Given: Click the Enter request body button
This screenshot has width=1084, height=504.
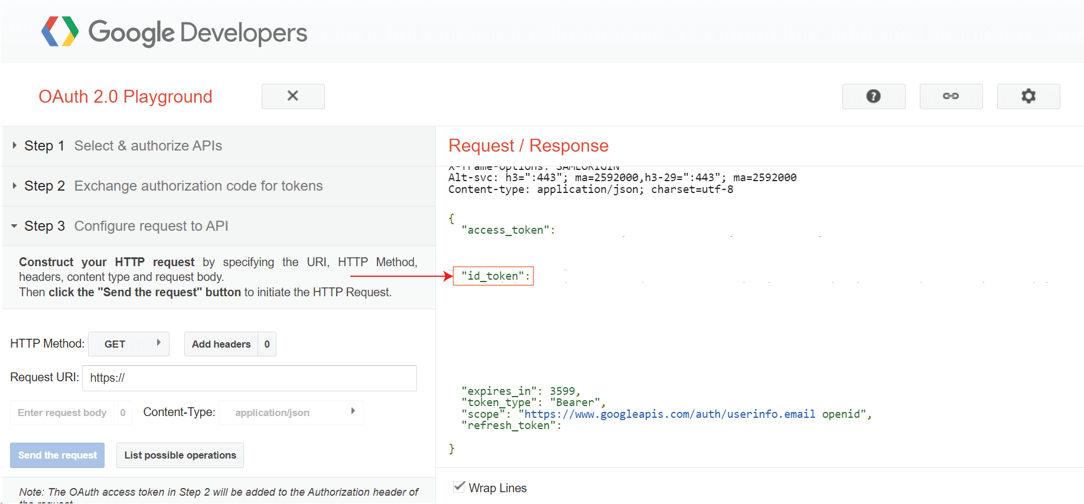Looking at the screenshot, I should click(x=62, y=413).
